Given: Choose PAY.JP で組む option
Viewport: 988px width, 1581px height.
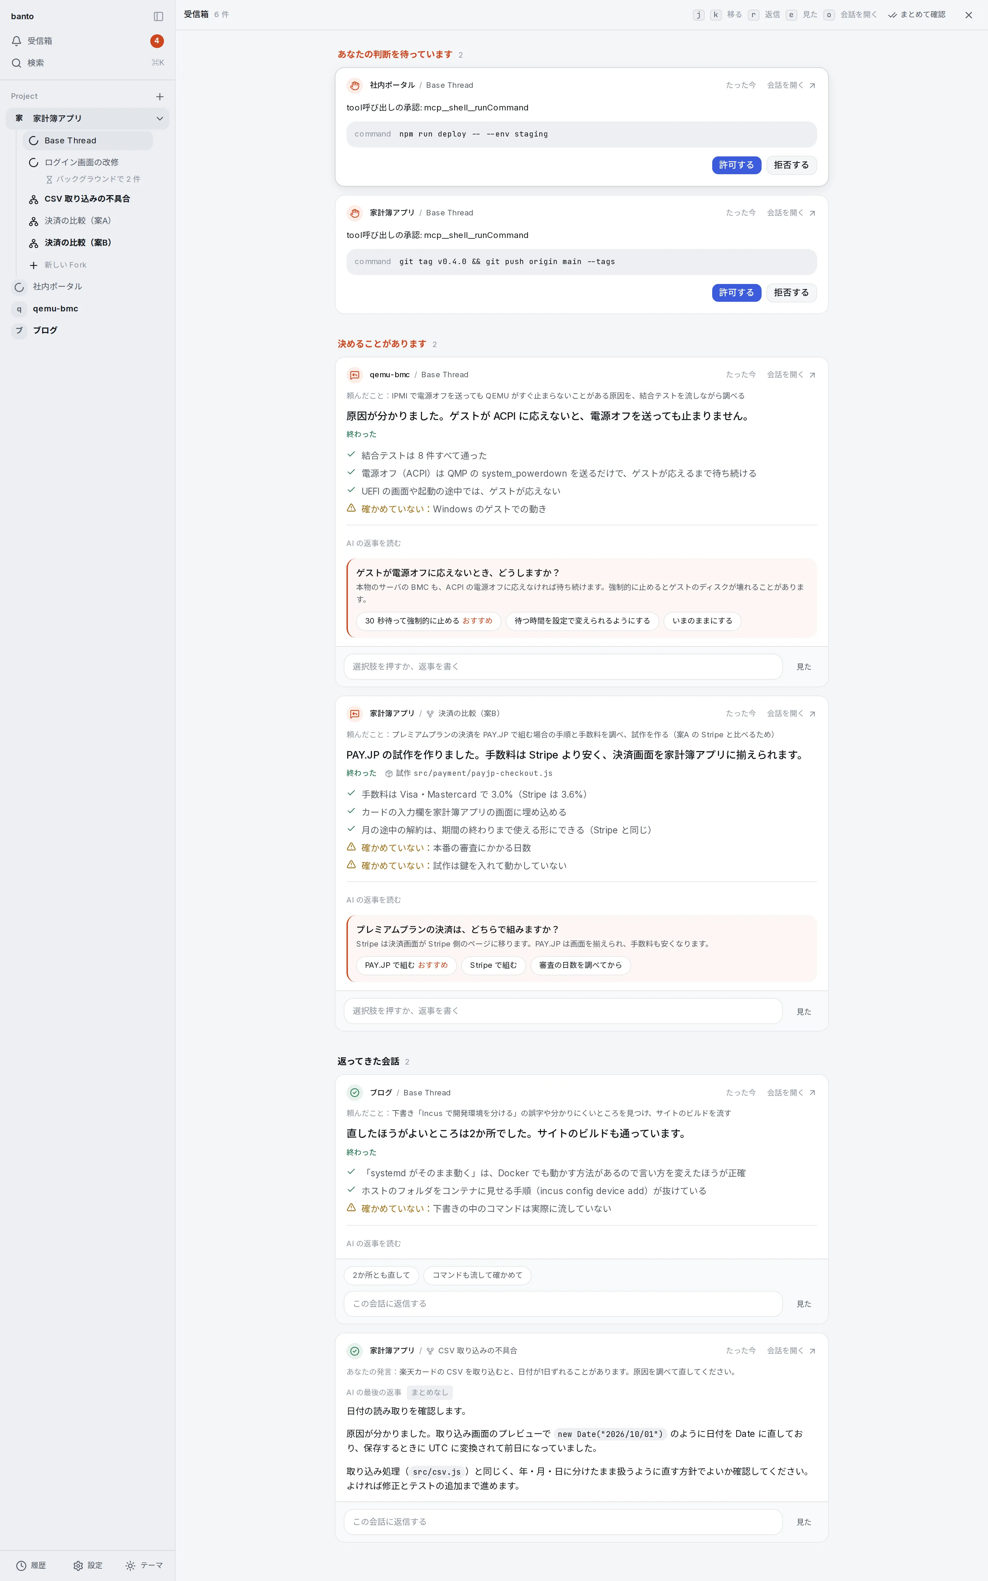Looking at the screenshot, I should (x=406, y=965).
